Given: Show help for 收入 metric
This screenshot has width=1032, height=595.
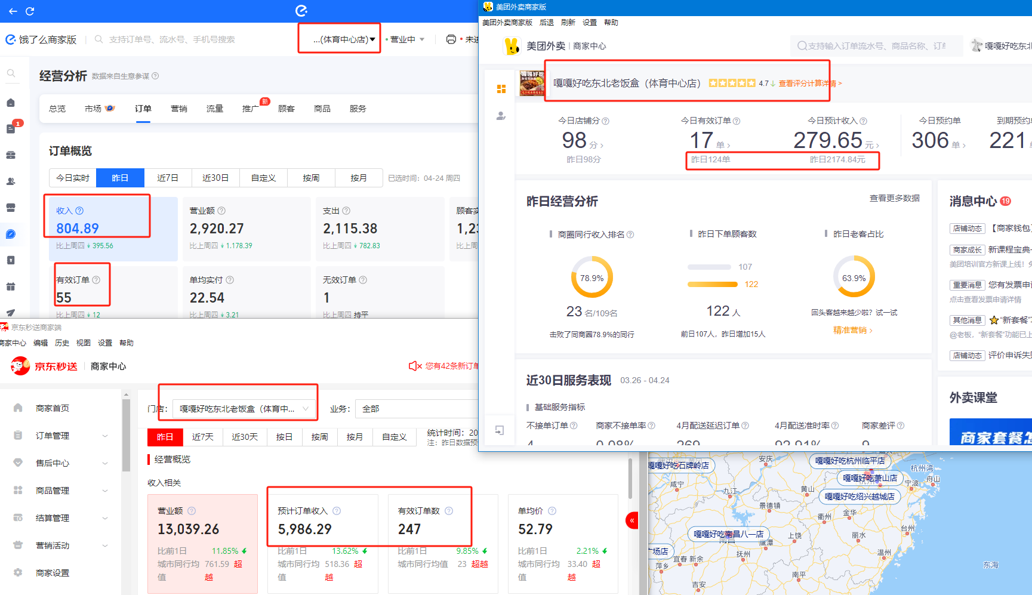Looking at the screenshot, I should point(79,211).
